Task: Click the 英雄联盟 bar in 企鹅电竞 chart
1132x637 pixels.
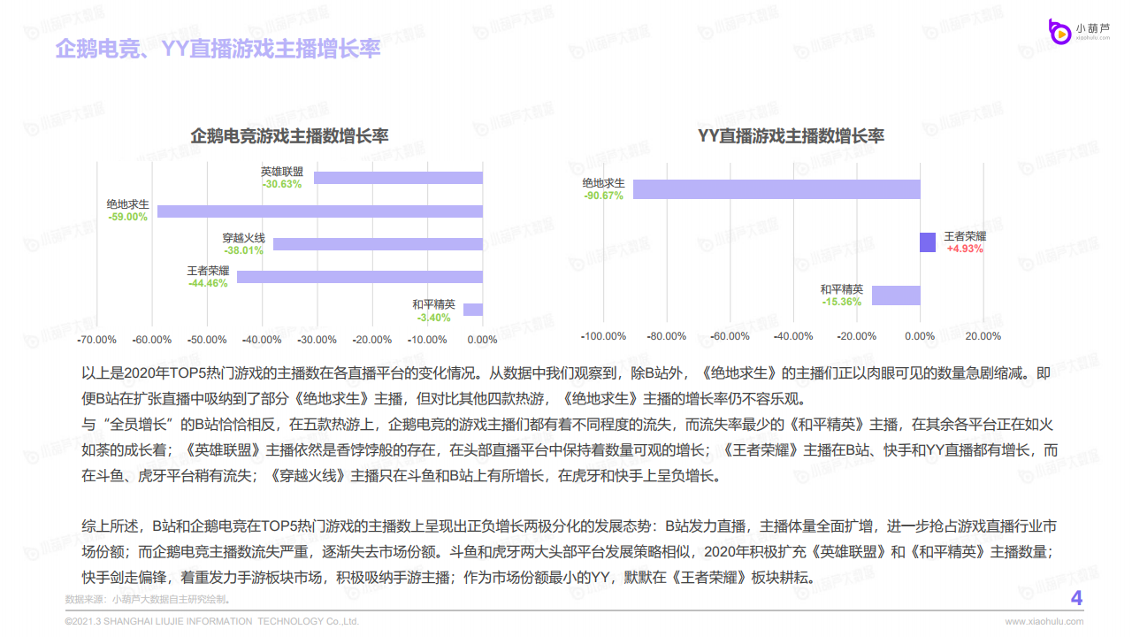Action: pyautogui.click(x=398, y=178)
